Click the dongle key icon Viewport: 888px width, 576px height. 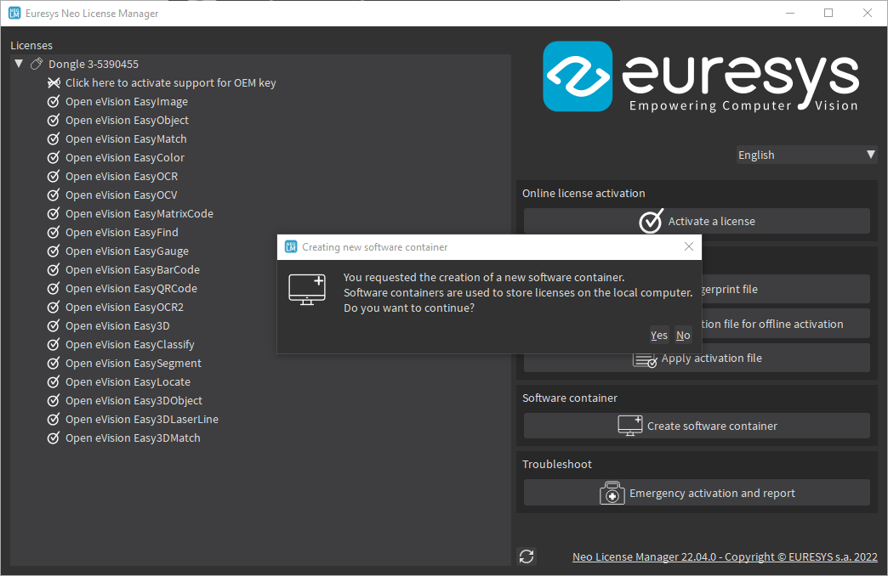pyautogui.click(x=37, y=64)
